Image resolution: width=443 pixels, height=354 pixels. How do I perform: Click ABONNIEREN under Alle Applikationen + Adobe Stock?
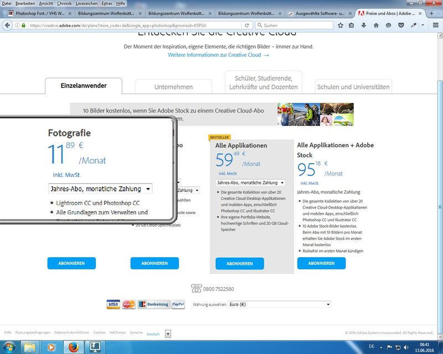point(321,263)
